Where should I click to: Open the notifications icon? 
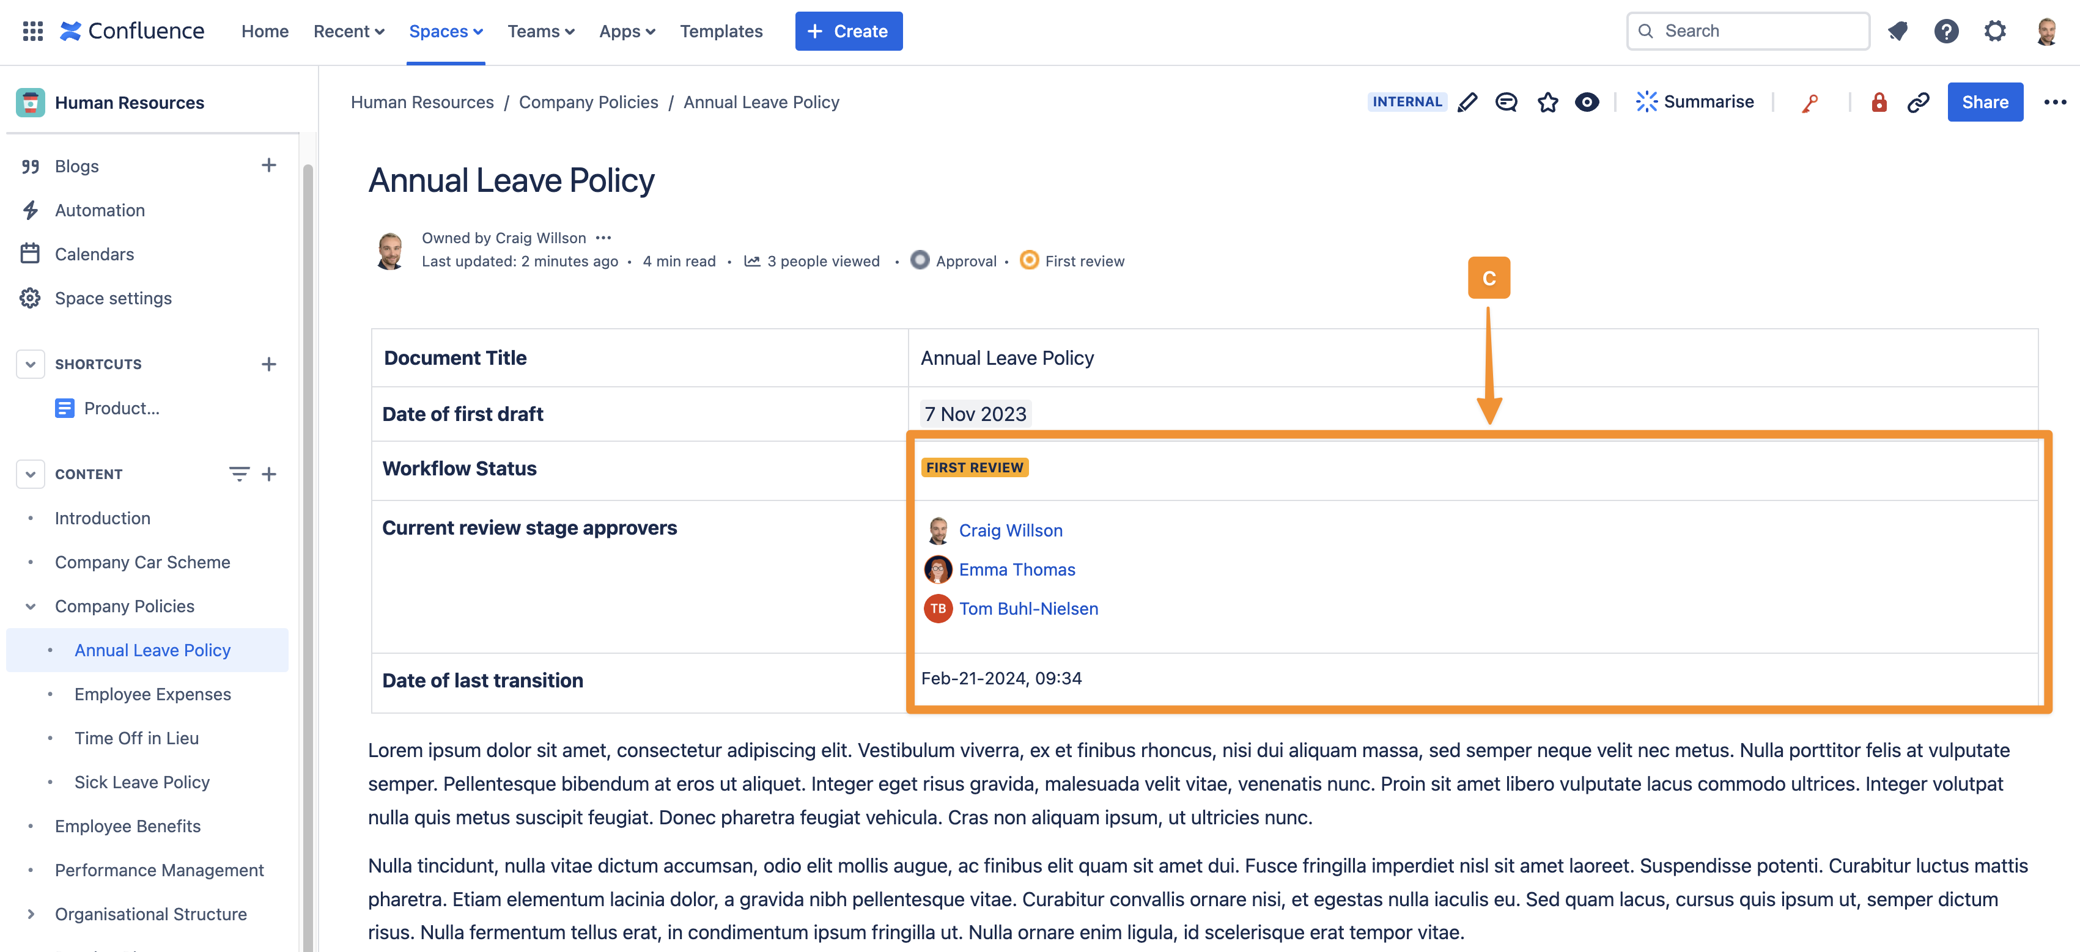(x=1898, y=31)
